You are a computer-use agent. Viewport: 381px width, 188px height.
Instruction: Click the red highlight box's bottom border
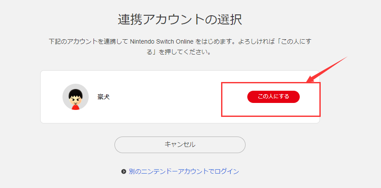[x=271, y=116]
